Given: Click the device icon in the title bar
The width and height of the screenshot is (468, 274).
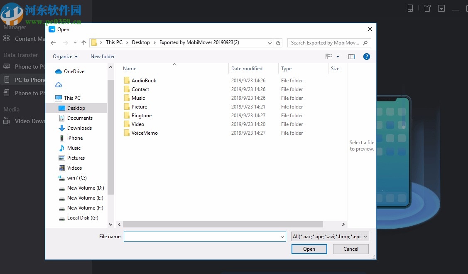Looking at the screenshot, I should [409, 8].
